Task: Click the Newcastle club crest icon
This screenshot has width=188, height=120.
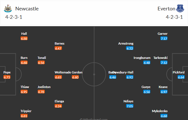Action: pos(8,9)
